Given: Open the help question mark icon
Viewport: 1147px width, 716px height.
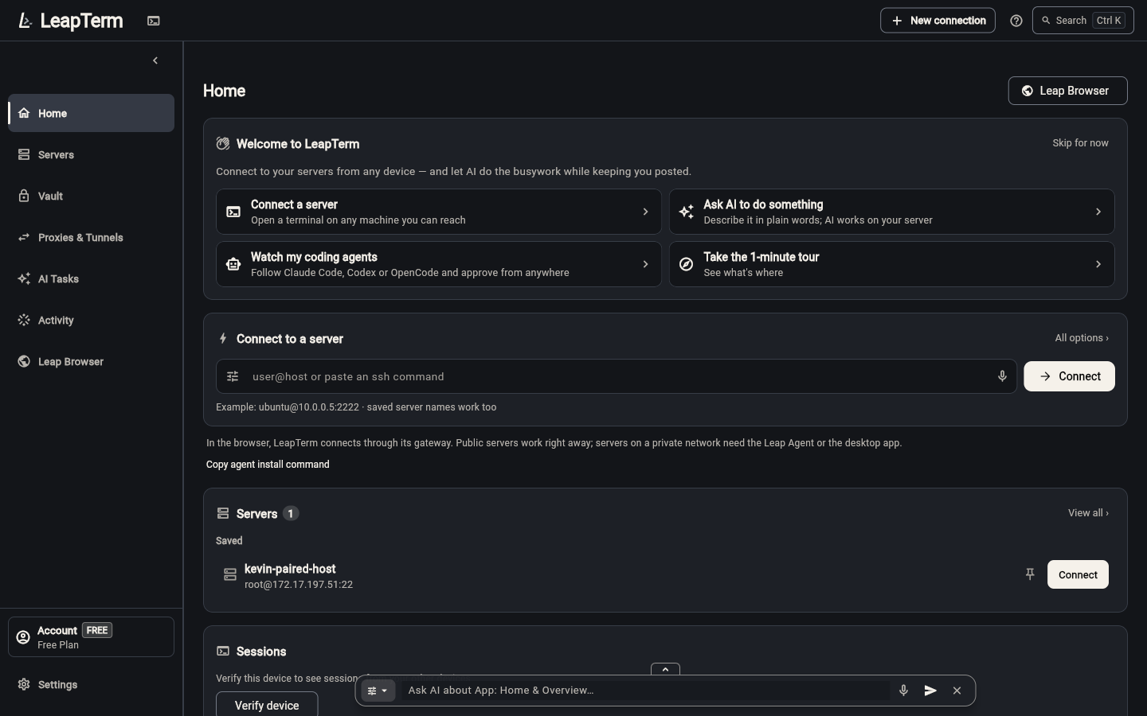Looking at the screenshot, I should click(x=1016, y=21).
